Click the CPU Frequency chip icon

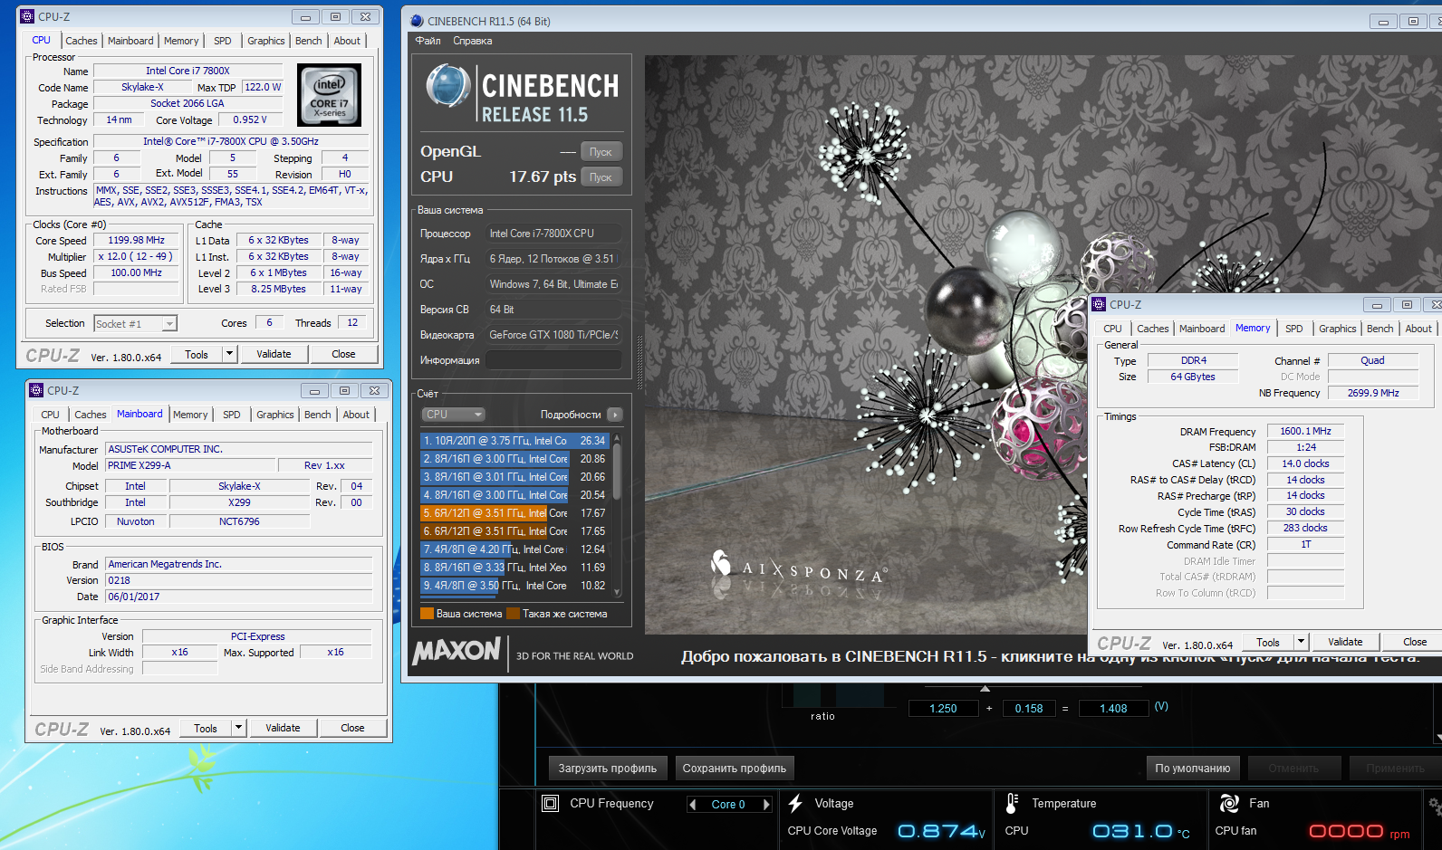click(550, 803)
